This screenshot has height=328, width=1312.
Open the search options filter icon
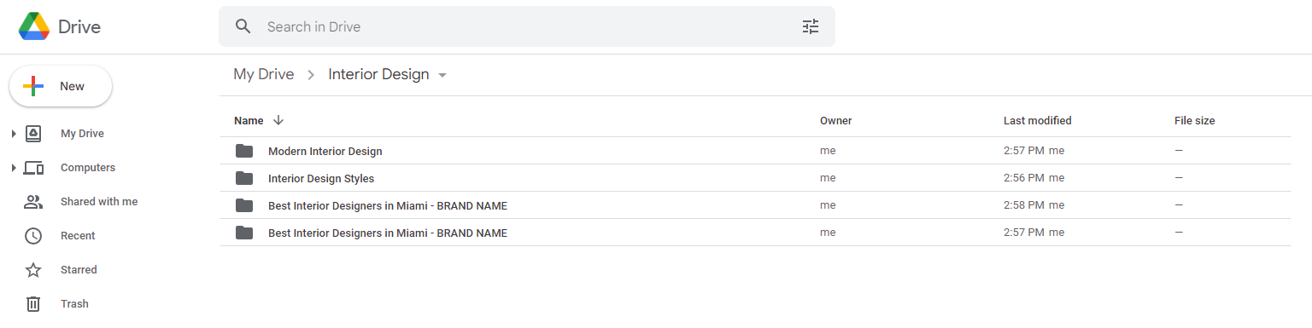811,26
